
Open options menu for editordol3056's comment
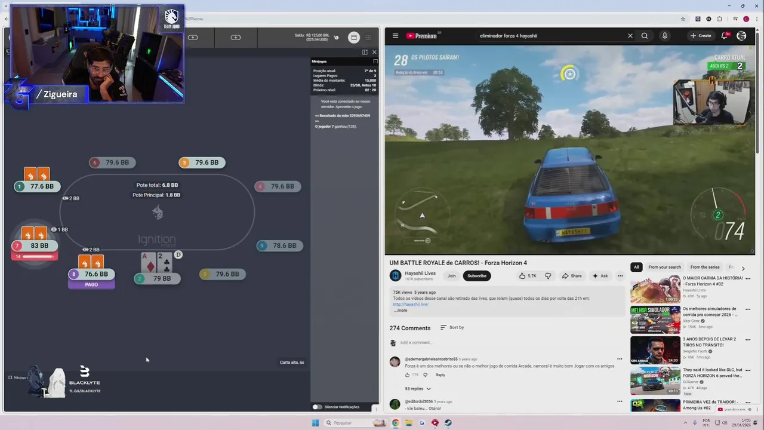coord(620,401)
